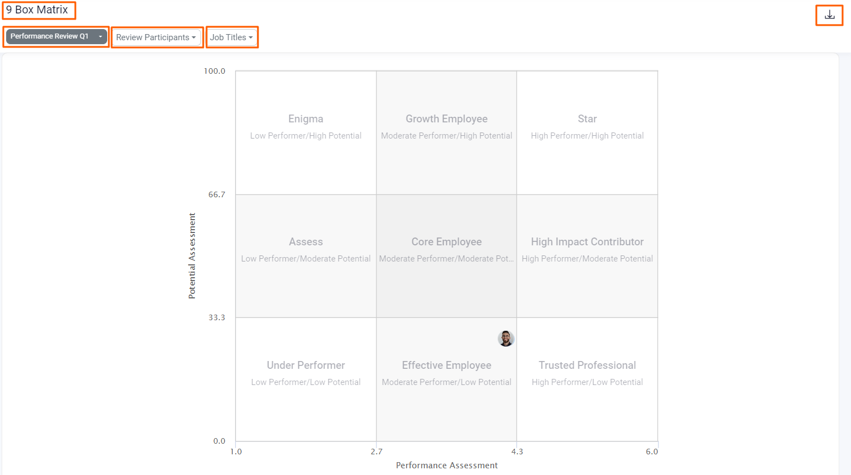Viewport: 851px width, 475px height.
Task: Click the Potential Assessment axis label
Action: (192, 255)
